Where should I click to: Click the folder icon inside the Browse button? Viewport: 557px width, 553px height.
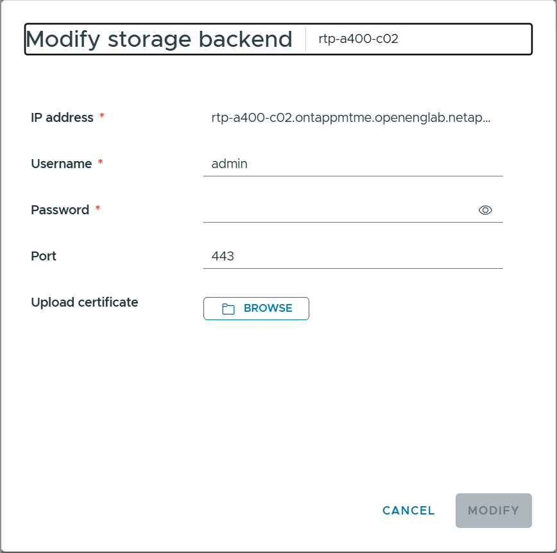point(228,309)
